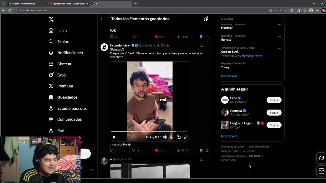326x183 pixels.
Task: Open Es tendencia en X profile avatar
Action: coord(104,47)
